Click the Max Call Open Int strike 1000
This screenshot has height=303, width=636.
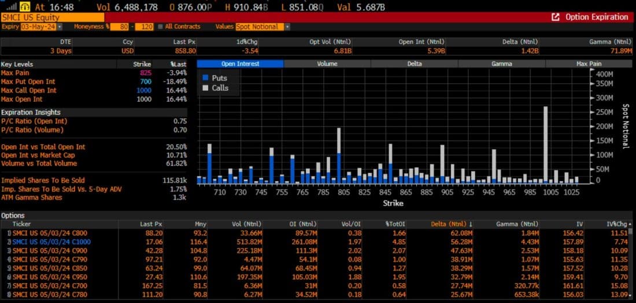[x=143, y=90]
